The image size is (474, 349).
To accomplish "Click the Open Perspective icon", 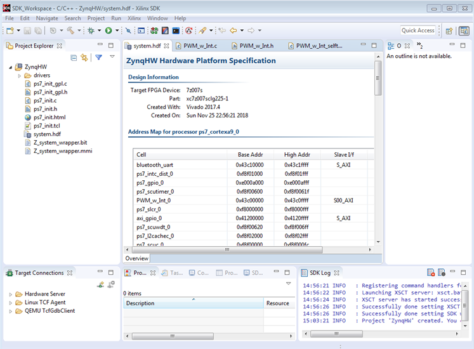I will (x=449, y=31).
